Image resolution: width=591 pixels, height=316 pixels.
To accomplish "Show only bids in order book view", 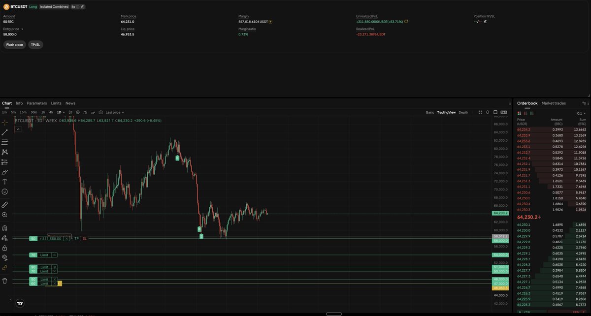I will pos(532,113).
